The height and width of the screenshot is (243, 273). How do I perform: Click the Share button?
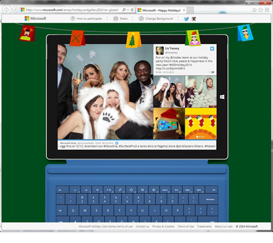(x=121, y=19)
